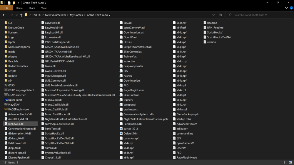The height and width of the screenshot is (165, 294).
Task: Click the update folder icon
Action: [6, 76]
